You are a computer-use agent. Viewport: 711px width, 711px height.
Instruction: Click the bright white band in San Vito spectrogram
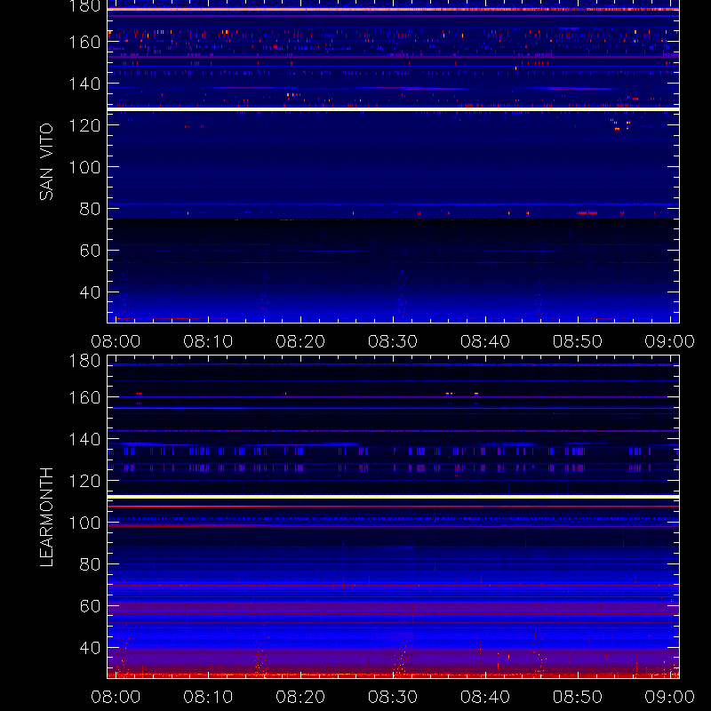pyautogui.click(x=393, y=109)
